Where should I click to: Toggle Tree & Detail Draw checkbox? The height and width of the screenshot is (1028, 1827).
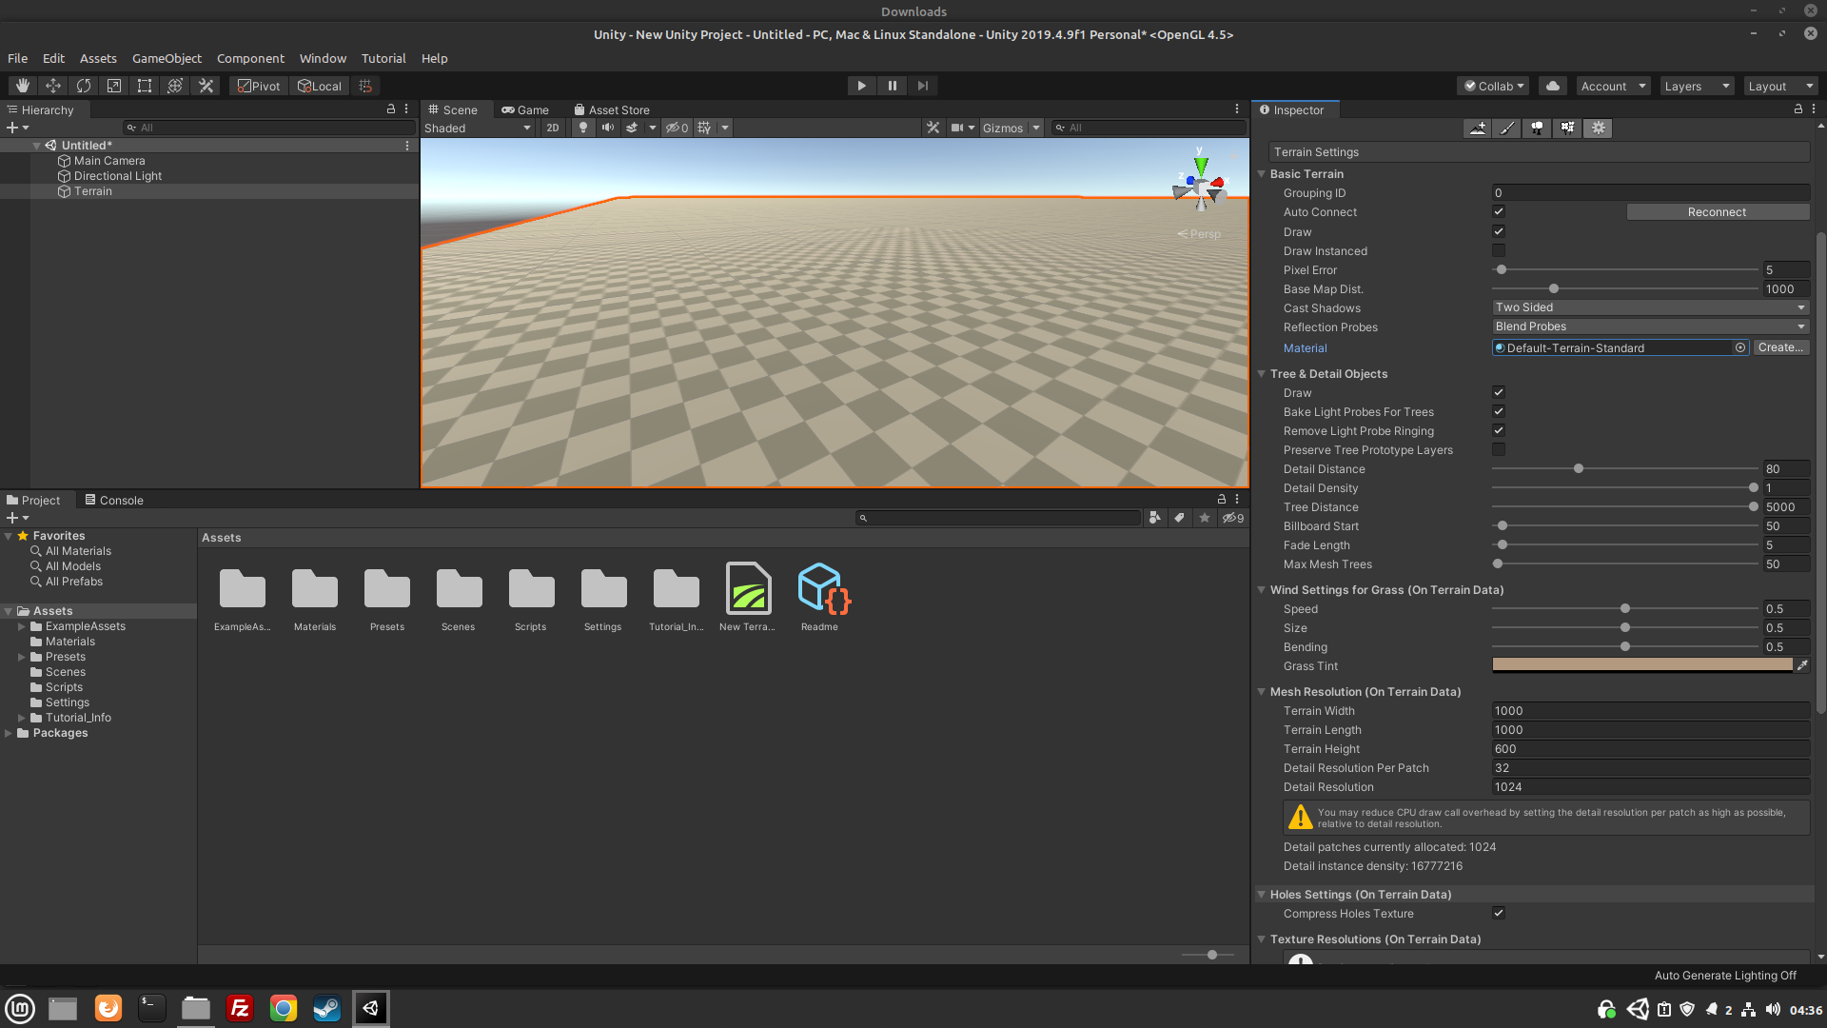tap(1499, 392)
